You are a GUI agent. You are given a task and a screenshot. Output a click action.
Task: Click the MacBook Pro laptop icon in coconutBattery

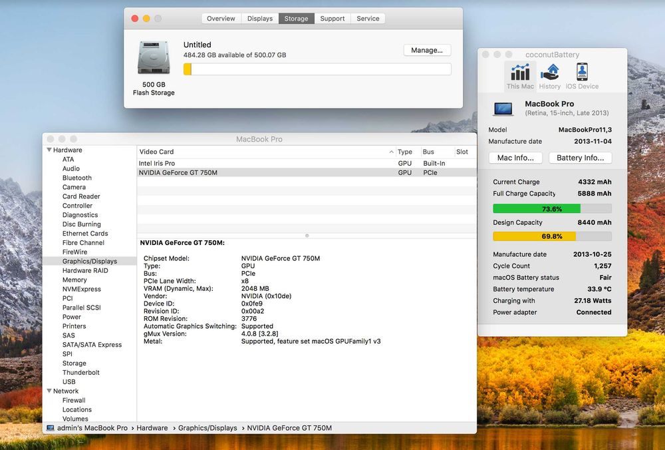(503, 109)
